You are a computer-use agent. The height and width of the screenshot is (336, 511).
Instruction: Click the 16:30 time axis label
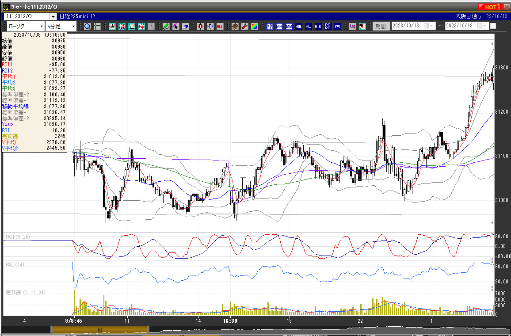230,321
